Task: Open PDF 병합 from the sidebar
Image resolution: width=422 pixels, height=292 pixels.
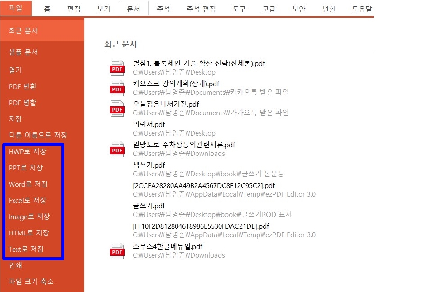Action: click(x=23, y=103)
